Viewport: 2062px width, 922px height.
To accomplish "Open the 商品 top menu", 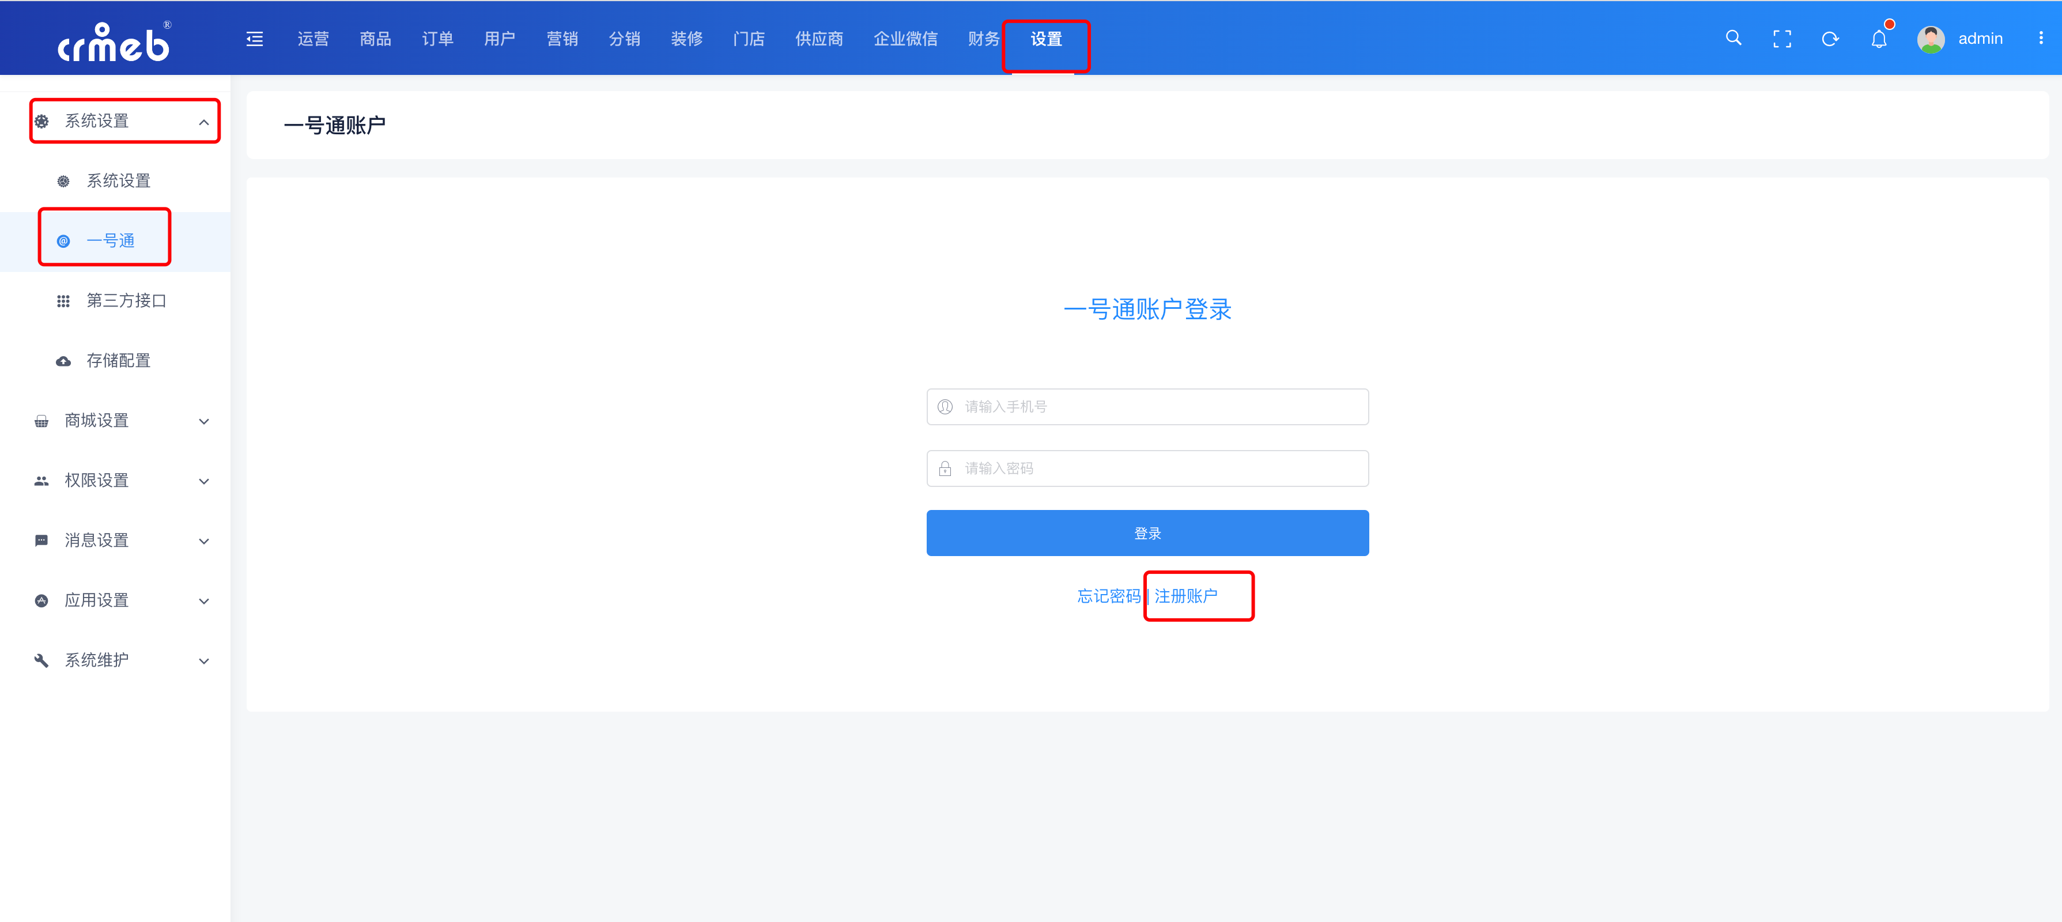I will coord(375,39).
